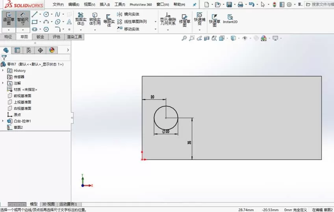
Task: Open the DisplayManager tab icon
Action: (x=52, y=50)
